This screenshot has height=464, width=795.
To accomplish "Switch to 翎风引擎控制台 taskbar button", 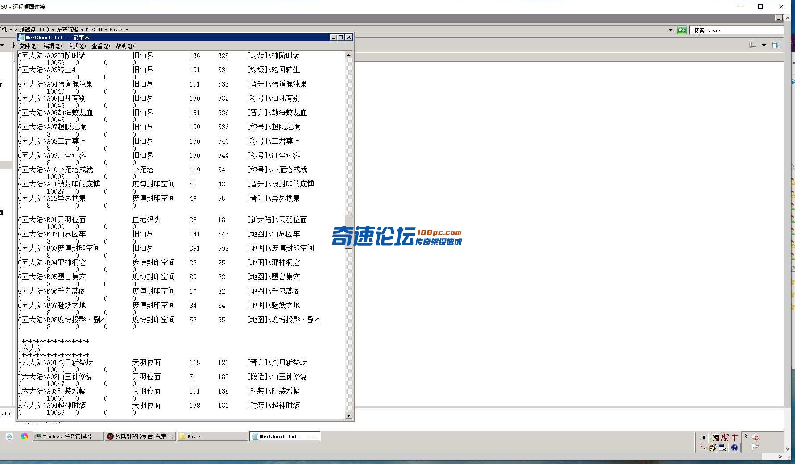I will 140,436.
